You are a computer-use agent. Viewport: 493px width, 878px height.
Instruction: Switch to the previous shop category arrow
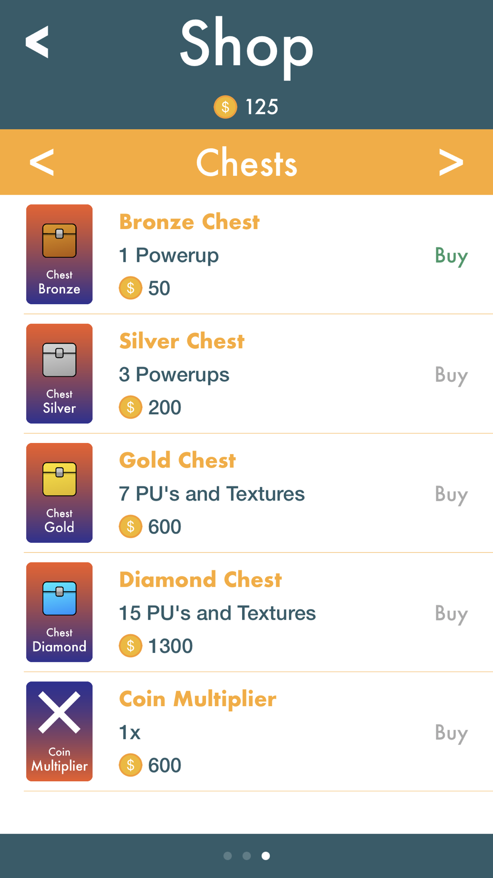[x=42, y=162]
